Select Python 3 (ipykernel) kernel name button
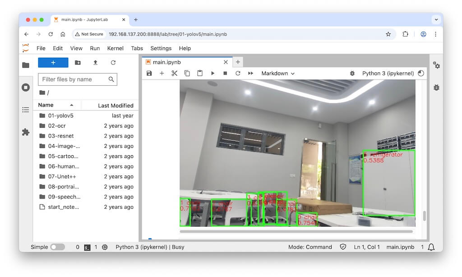The width and height of the screenshot is (462, 277). pyautogui.click(x=388, y=73)
